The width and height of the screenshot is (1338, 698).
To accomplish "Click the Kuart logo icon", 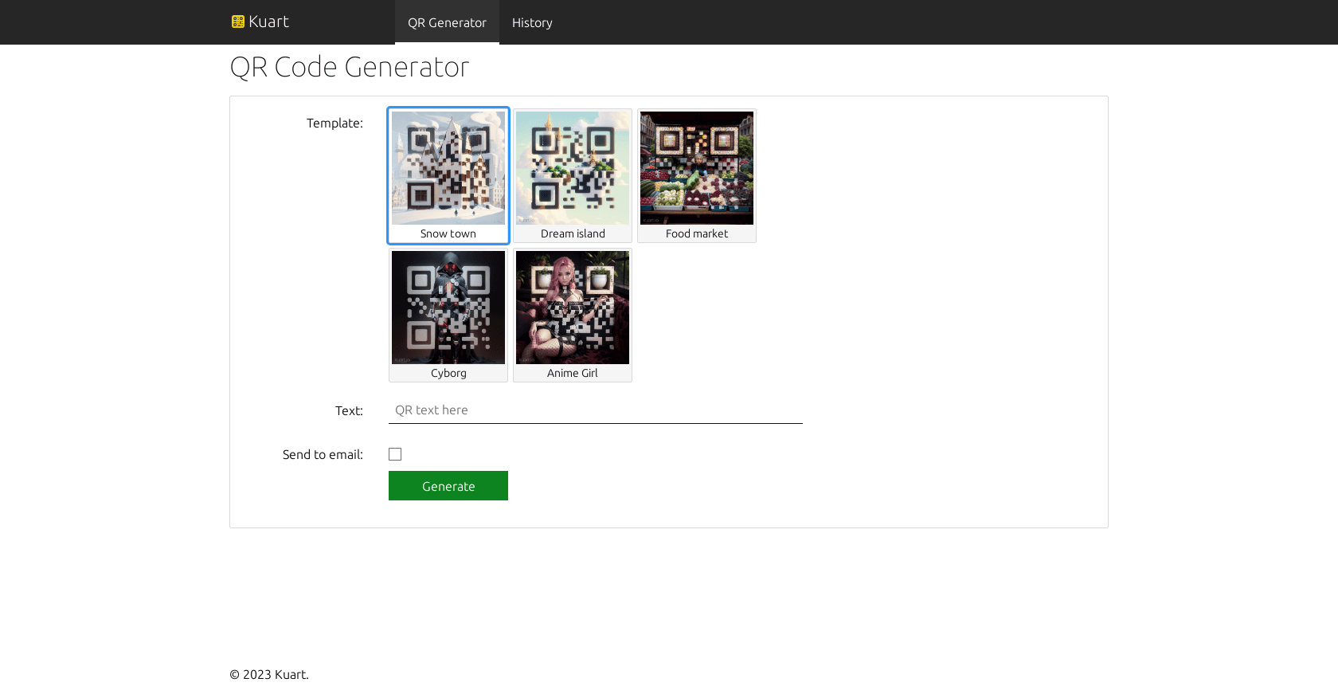I will point(237,22).
